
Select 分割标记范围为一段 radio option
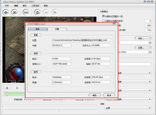pyautogui.click(x=103, y=16)
